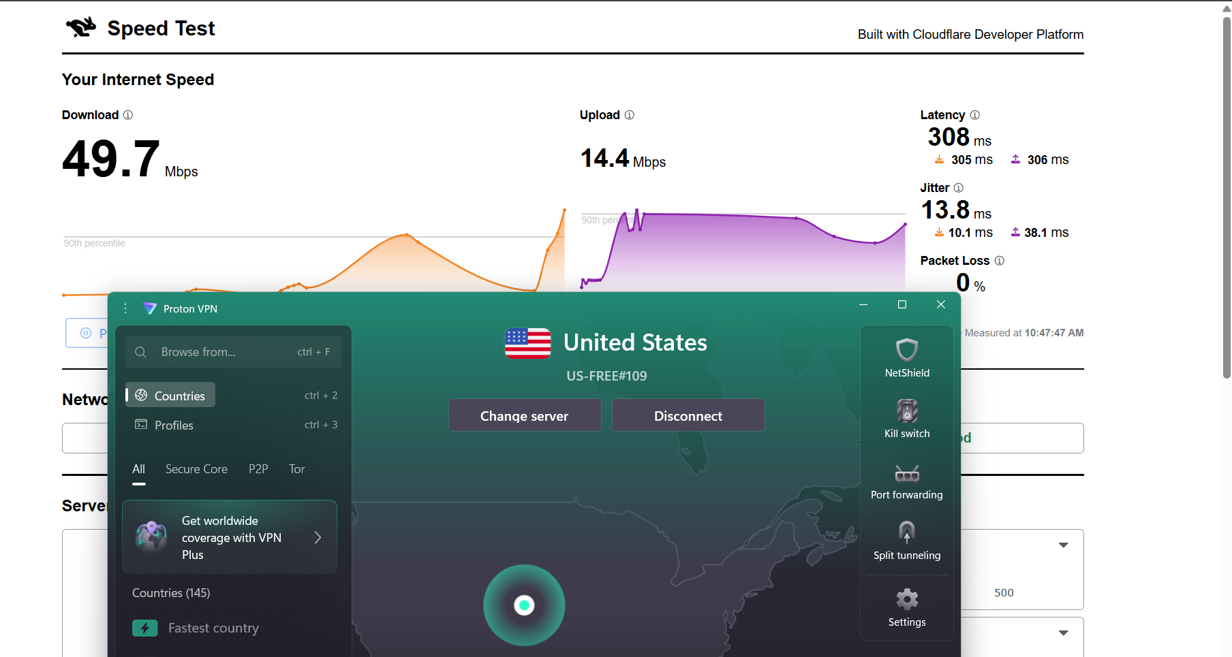The height and width of the screenshot is (657, 1232).
Task: Click the 49.7 Mbps download value
Action: pyautogui.click(x=129, y=159)
